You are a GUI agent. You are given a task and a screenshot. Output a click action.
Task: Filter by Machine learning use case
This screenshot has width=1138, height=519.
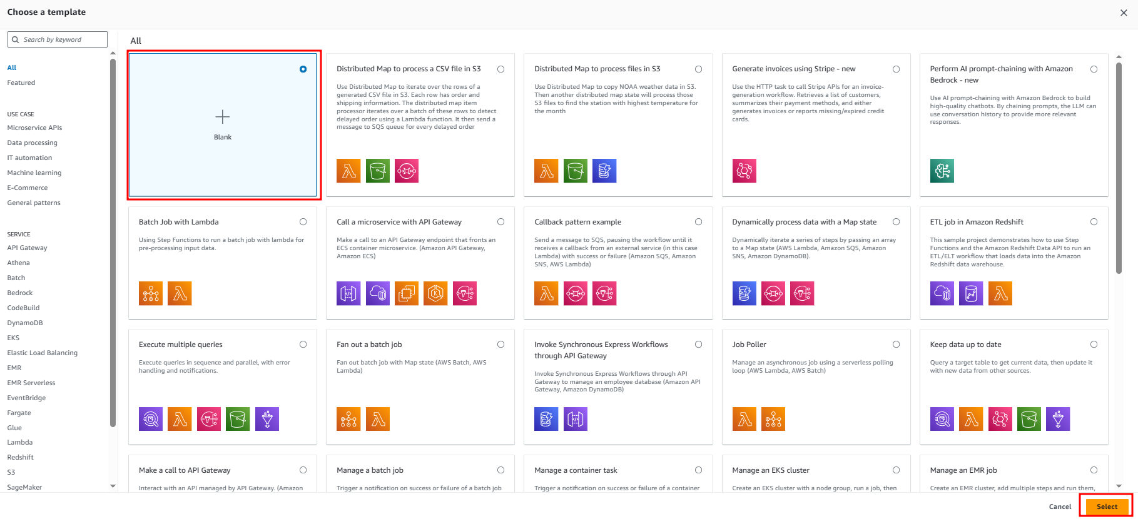[34, 173]
